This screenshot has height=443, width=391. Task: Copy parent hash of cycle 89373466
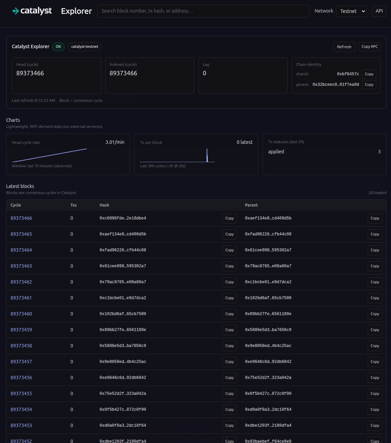click(375, 218)
